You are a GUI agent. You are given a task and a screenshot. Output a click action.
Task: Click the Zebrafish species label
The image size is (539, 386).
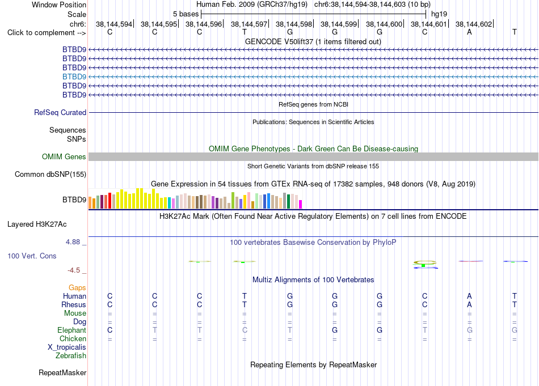click(71, 355)
